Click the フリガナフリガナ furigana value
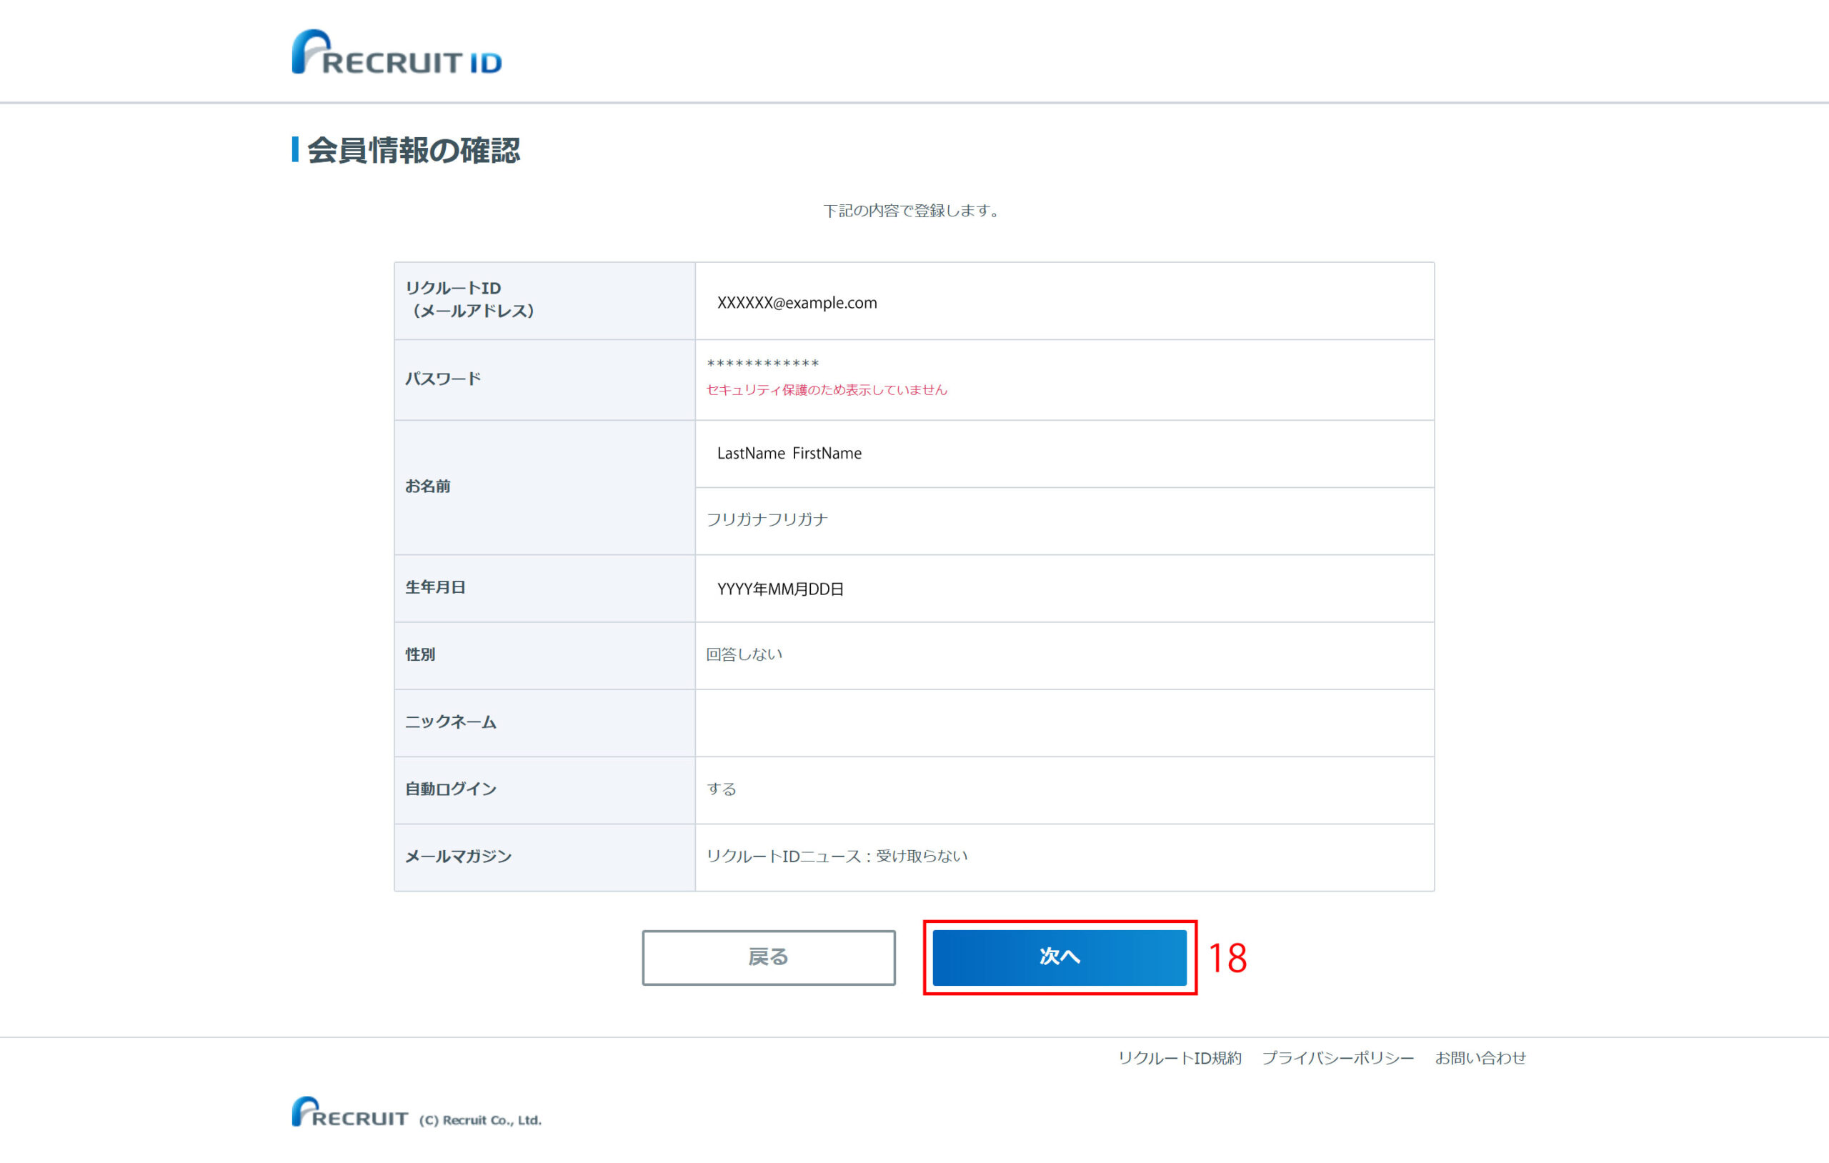The width and height of the screenshot is (1829, 1163). [x=767, y=519]
